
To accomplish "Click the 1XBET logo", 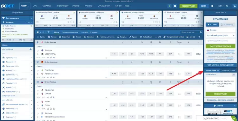I will pyautogui.click(x=7, y=6).
